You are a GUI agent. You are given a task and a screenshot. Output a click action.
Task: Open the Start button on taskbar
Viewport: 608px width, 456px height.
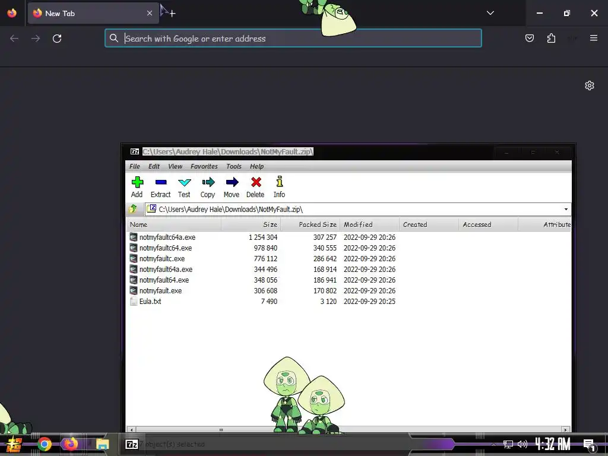[x=14, y=444]
